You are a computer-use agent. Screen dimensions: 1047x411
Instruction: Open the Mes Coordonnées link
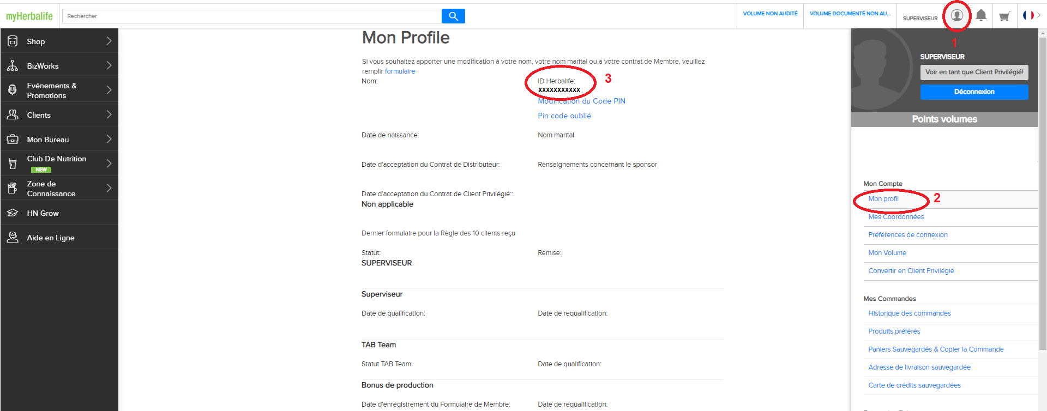[896, 217]
